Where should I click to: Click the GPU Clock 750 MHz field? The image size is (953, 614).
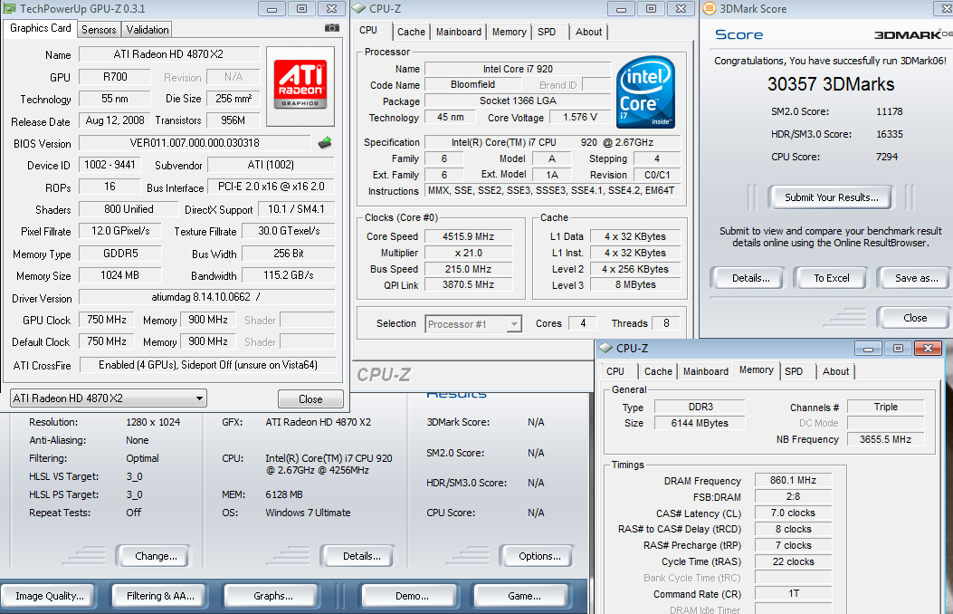107,320
